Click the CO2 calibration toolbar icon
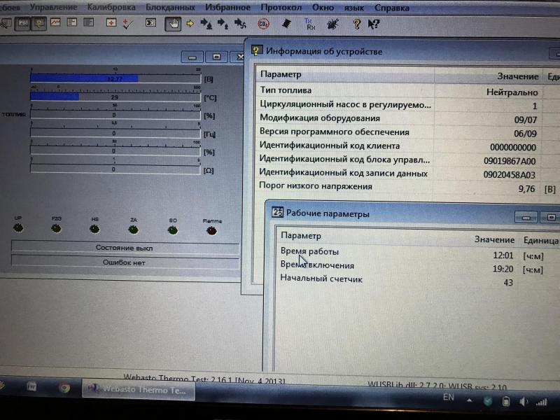The image size is (560, 420). [x=263, y=23]
